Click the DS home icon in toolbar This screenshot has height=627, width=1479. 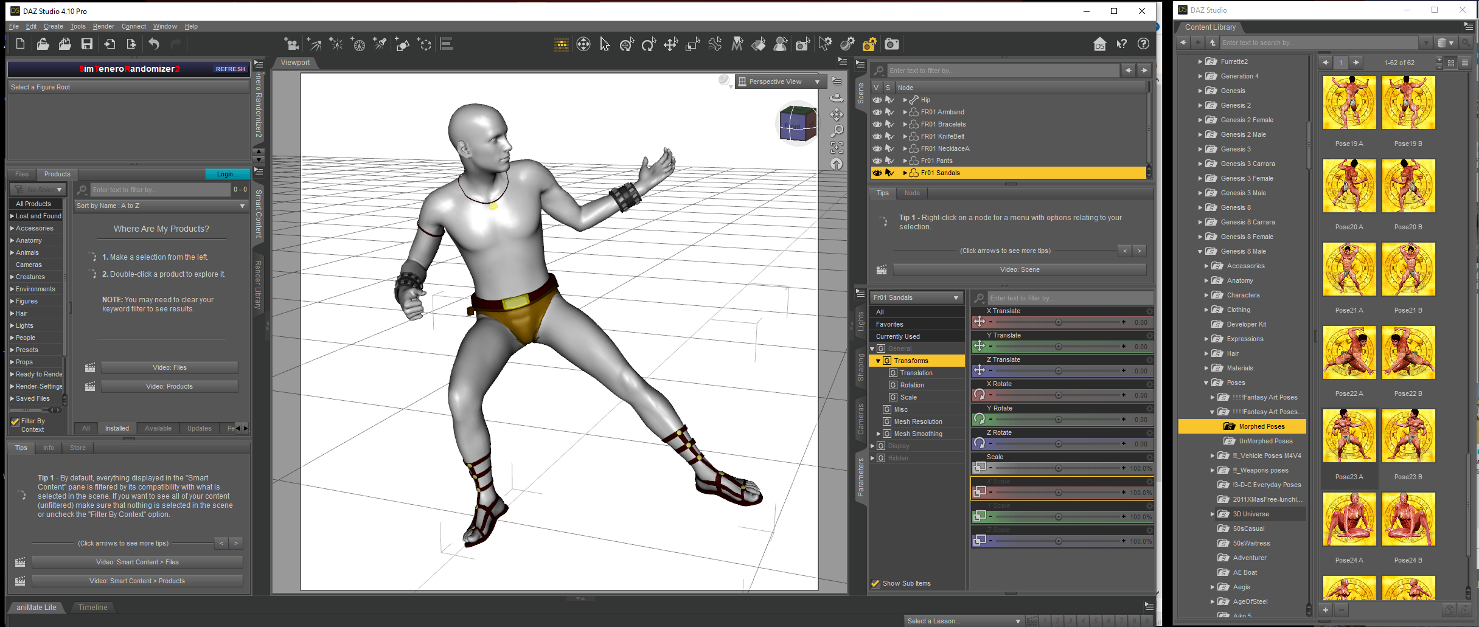[1100, 44]
